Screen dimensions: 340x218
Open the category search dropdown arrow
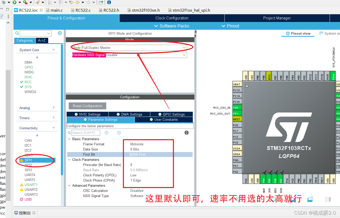48,33
